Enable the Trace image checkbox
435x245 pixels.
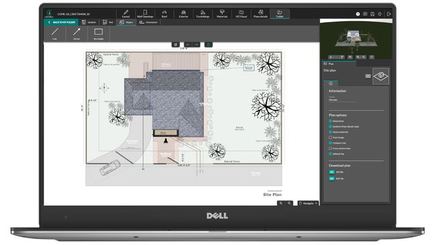coord(331,137)
